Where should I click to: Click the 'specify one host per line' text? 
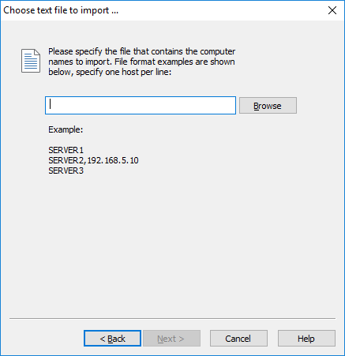click(124, 72)
